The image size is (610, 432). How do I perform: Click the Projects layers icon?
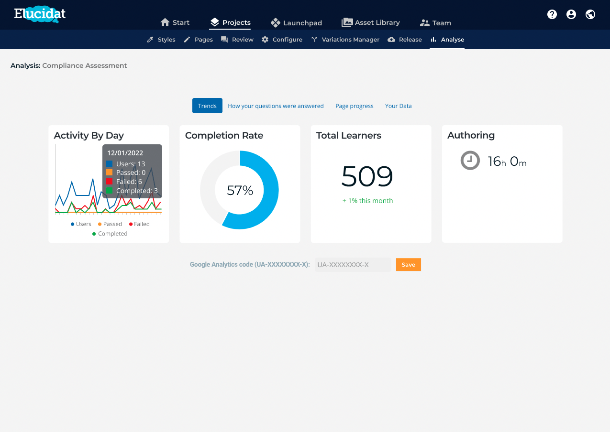(214, 22)
